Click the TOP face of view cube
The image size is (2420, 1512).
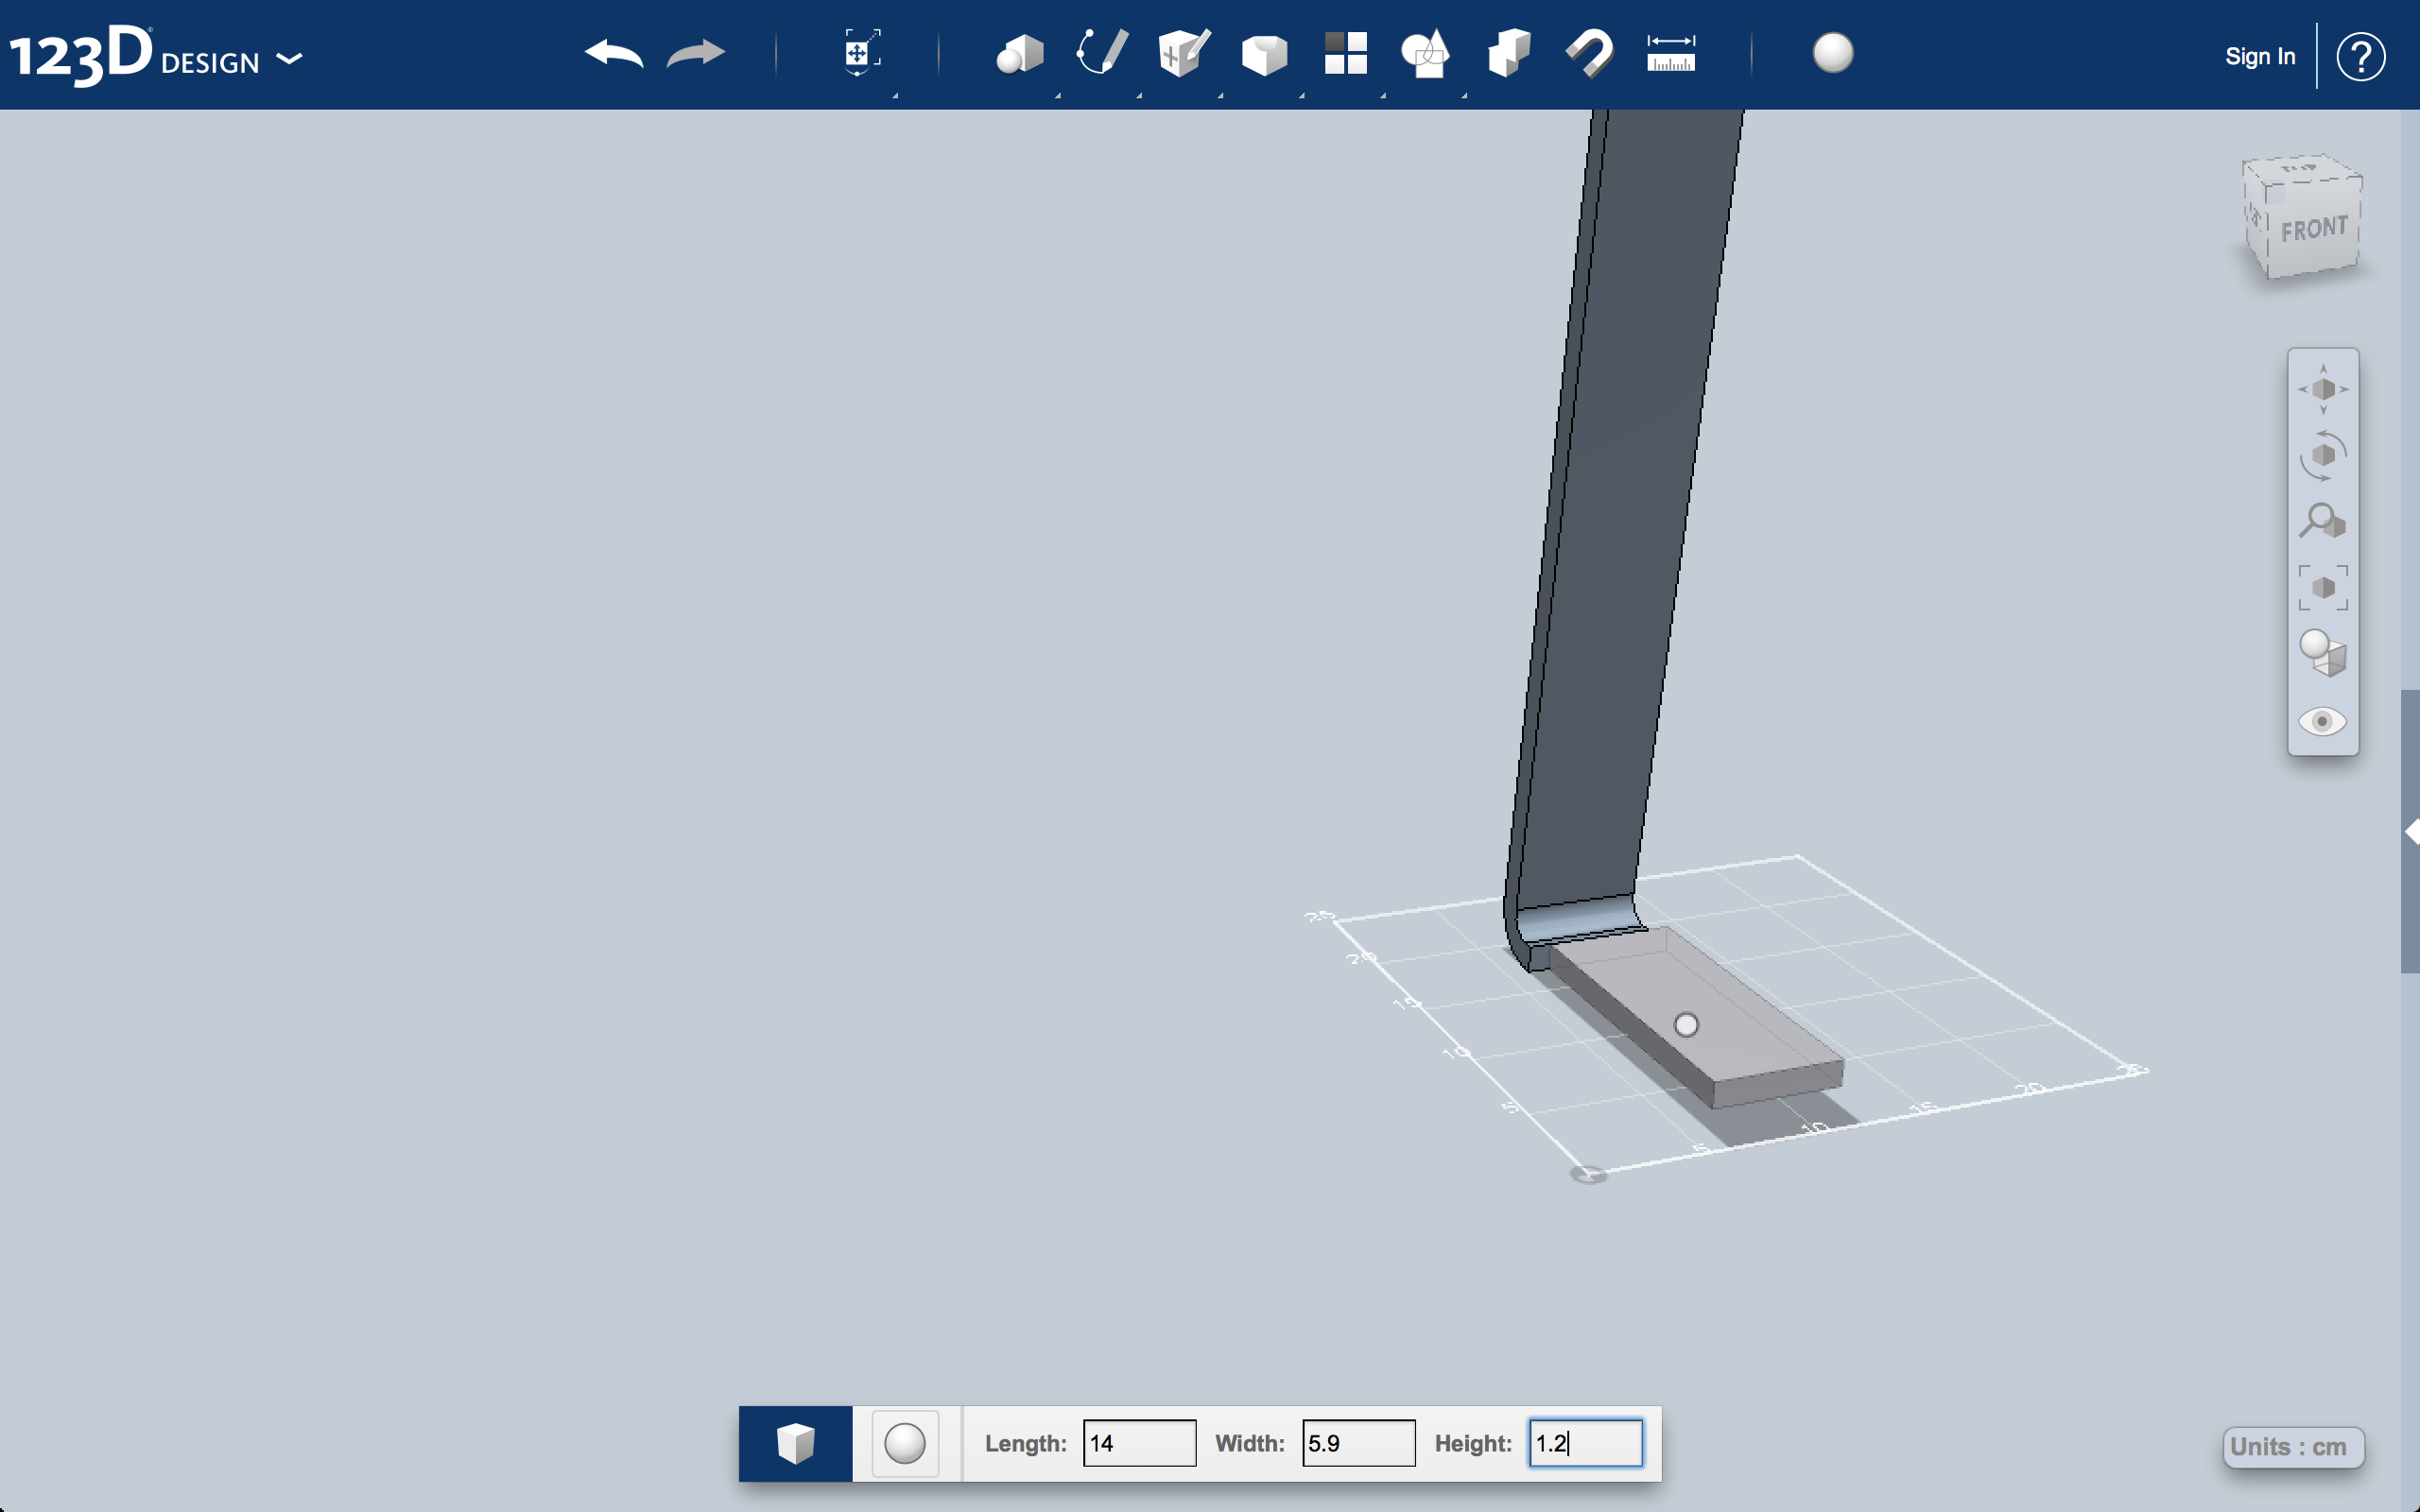coord(2300,169)
